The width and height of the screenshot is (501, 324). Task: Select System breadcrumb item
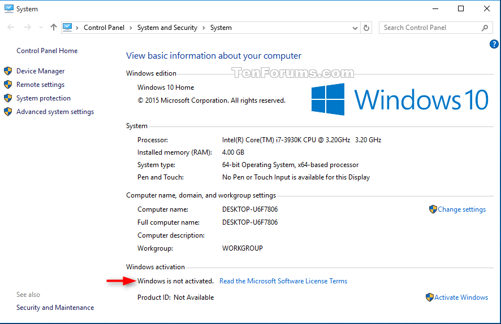[221, 28]
